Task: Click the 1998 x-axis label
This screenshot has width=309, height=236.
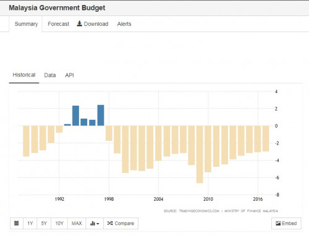Action: tap(109, 199)
